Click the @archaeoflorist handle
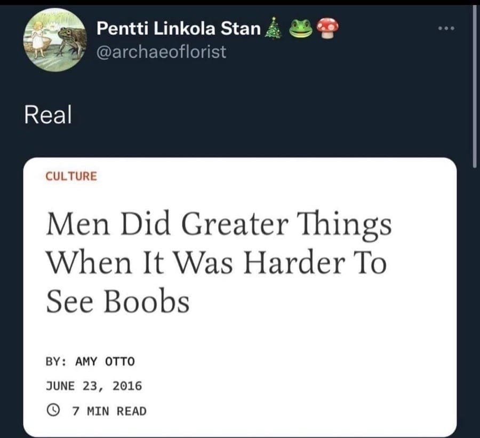480x438 pixels. 161,52
